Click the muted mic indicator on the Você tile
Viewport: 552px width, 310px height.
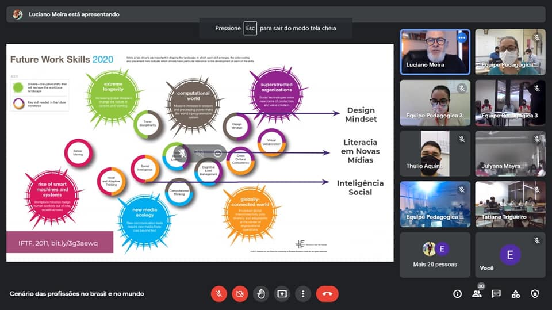(537, 240)
